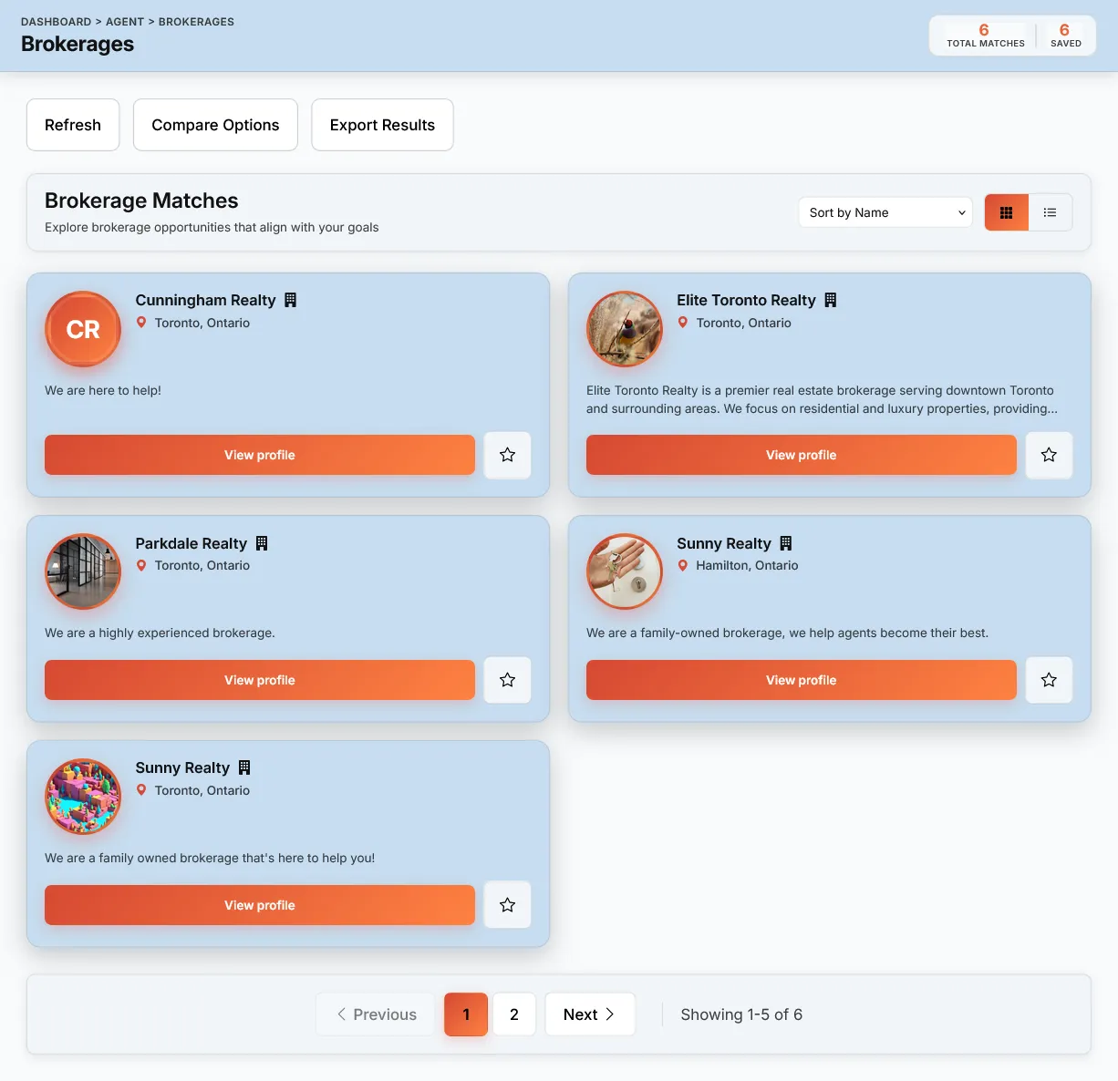
Task: Open Compare Options
Action: (215, 125)
